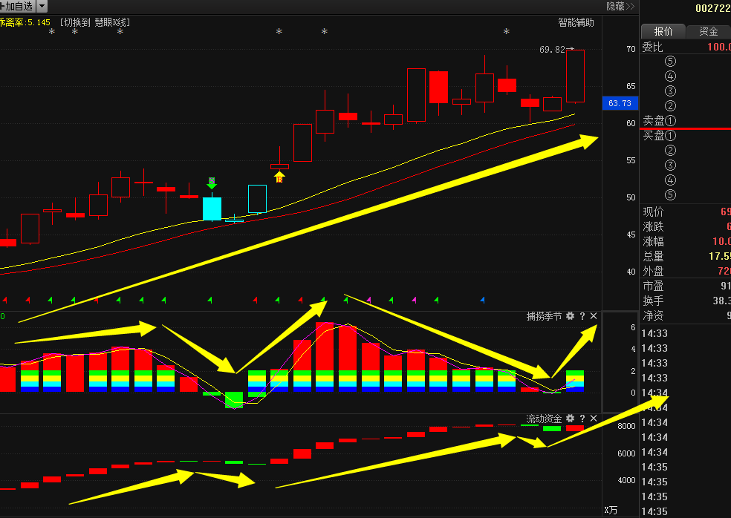
Task: Add stock to watchlist via 加自选
Action: [x=18, y=6]
